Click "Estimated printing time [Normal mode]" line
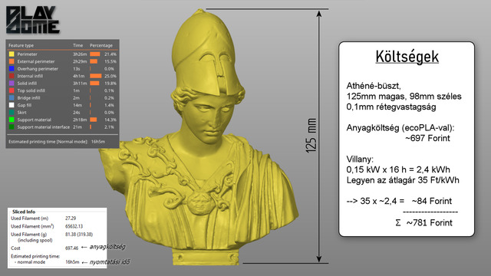The image size is (491, 276). [x=57, y=141]
